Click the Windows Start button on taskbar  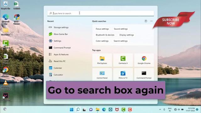[72, 110]
